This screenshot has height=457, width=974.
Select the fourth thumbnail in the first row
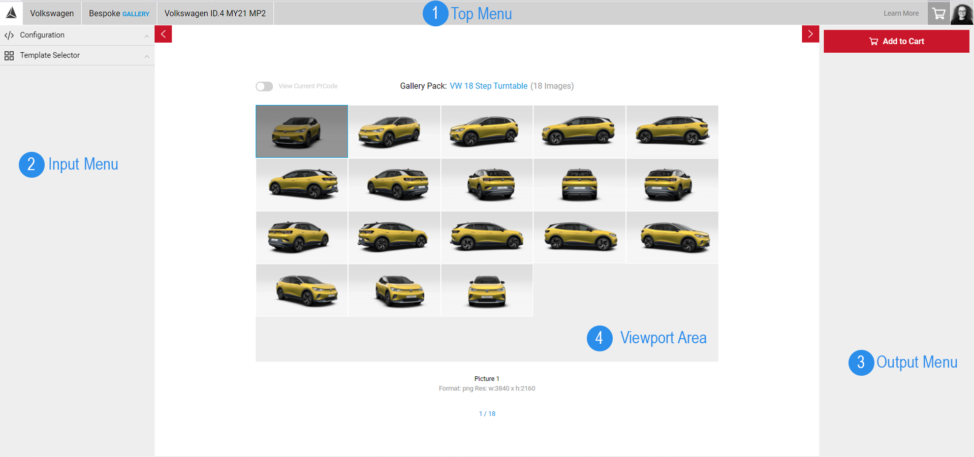click(579, 131)
